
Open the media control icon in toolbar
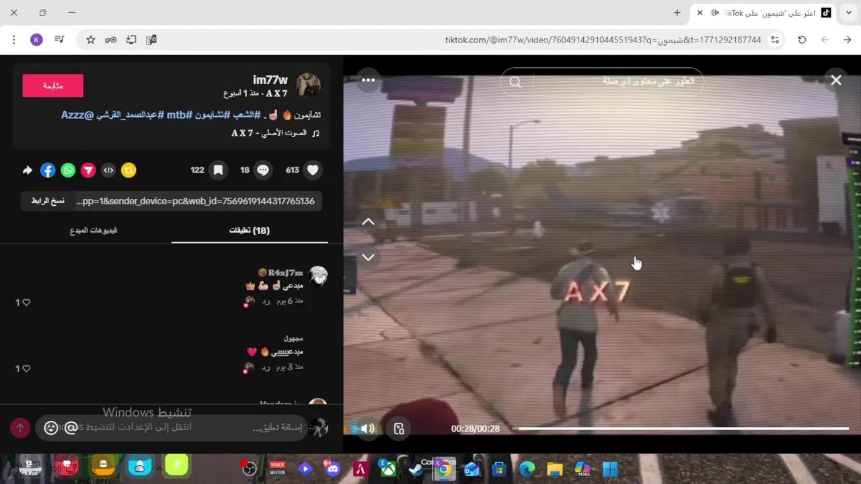(59, 40)
